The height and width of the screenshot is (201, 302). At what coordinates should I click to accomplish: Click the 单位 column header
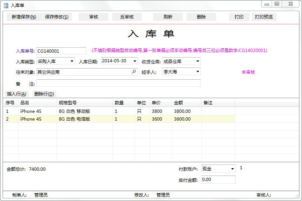click(142, 103)
